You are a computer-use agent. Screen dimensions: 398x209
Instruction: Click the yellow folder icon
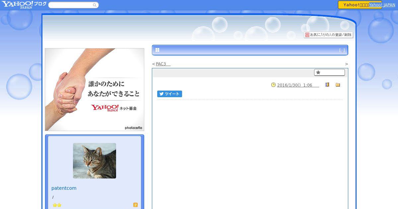tap(338, 85)
